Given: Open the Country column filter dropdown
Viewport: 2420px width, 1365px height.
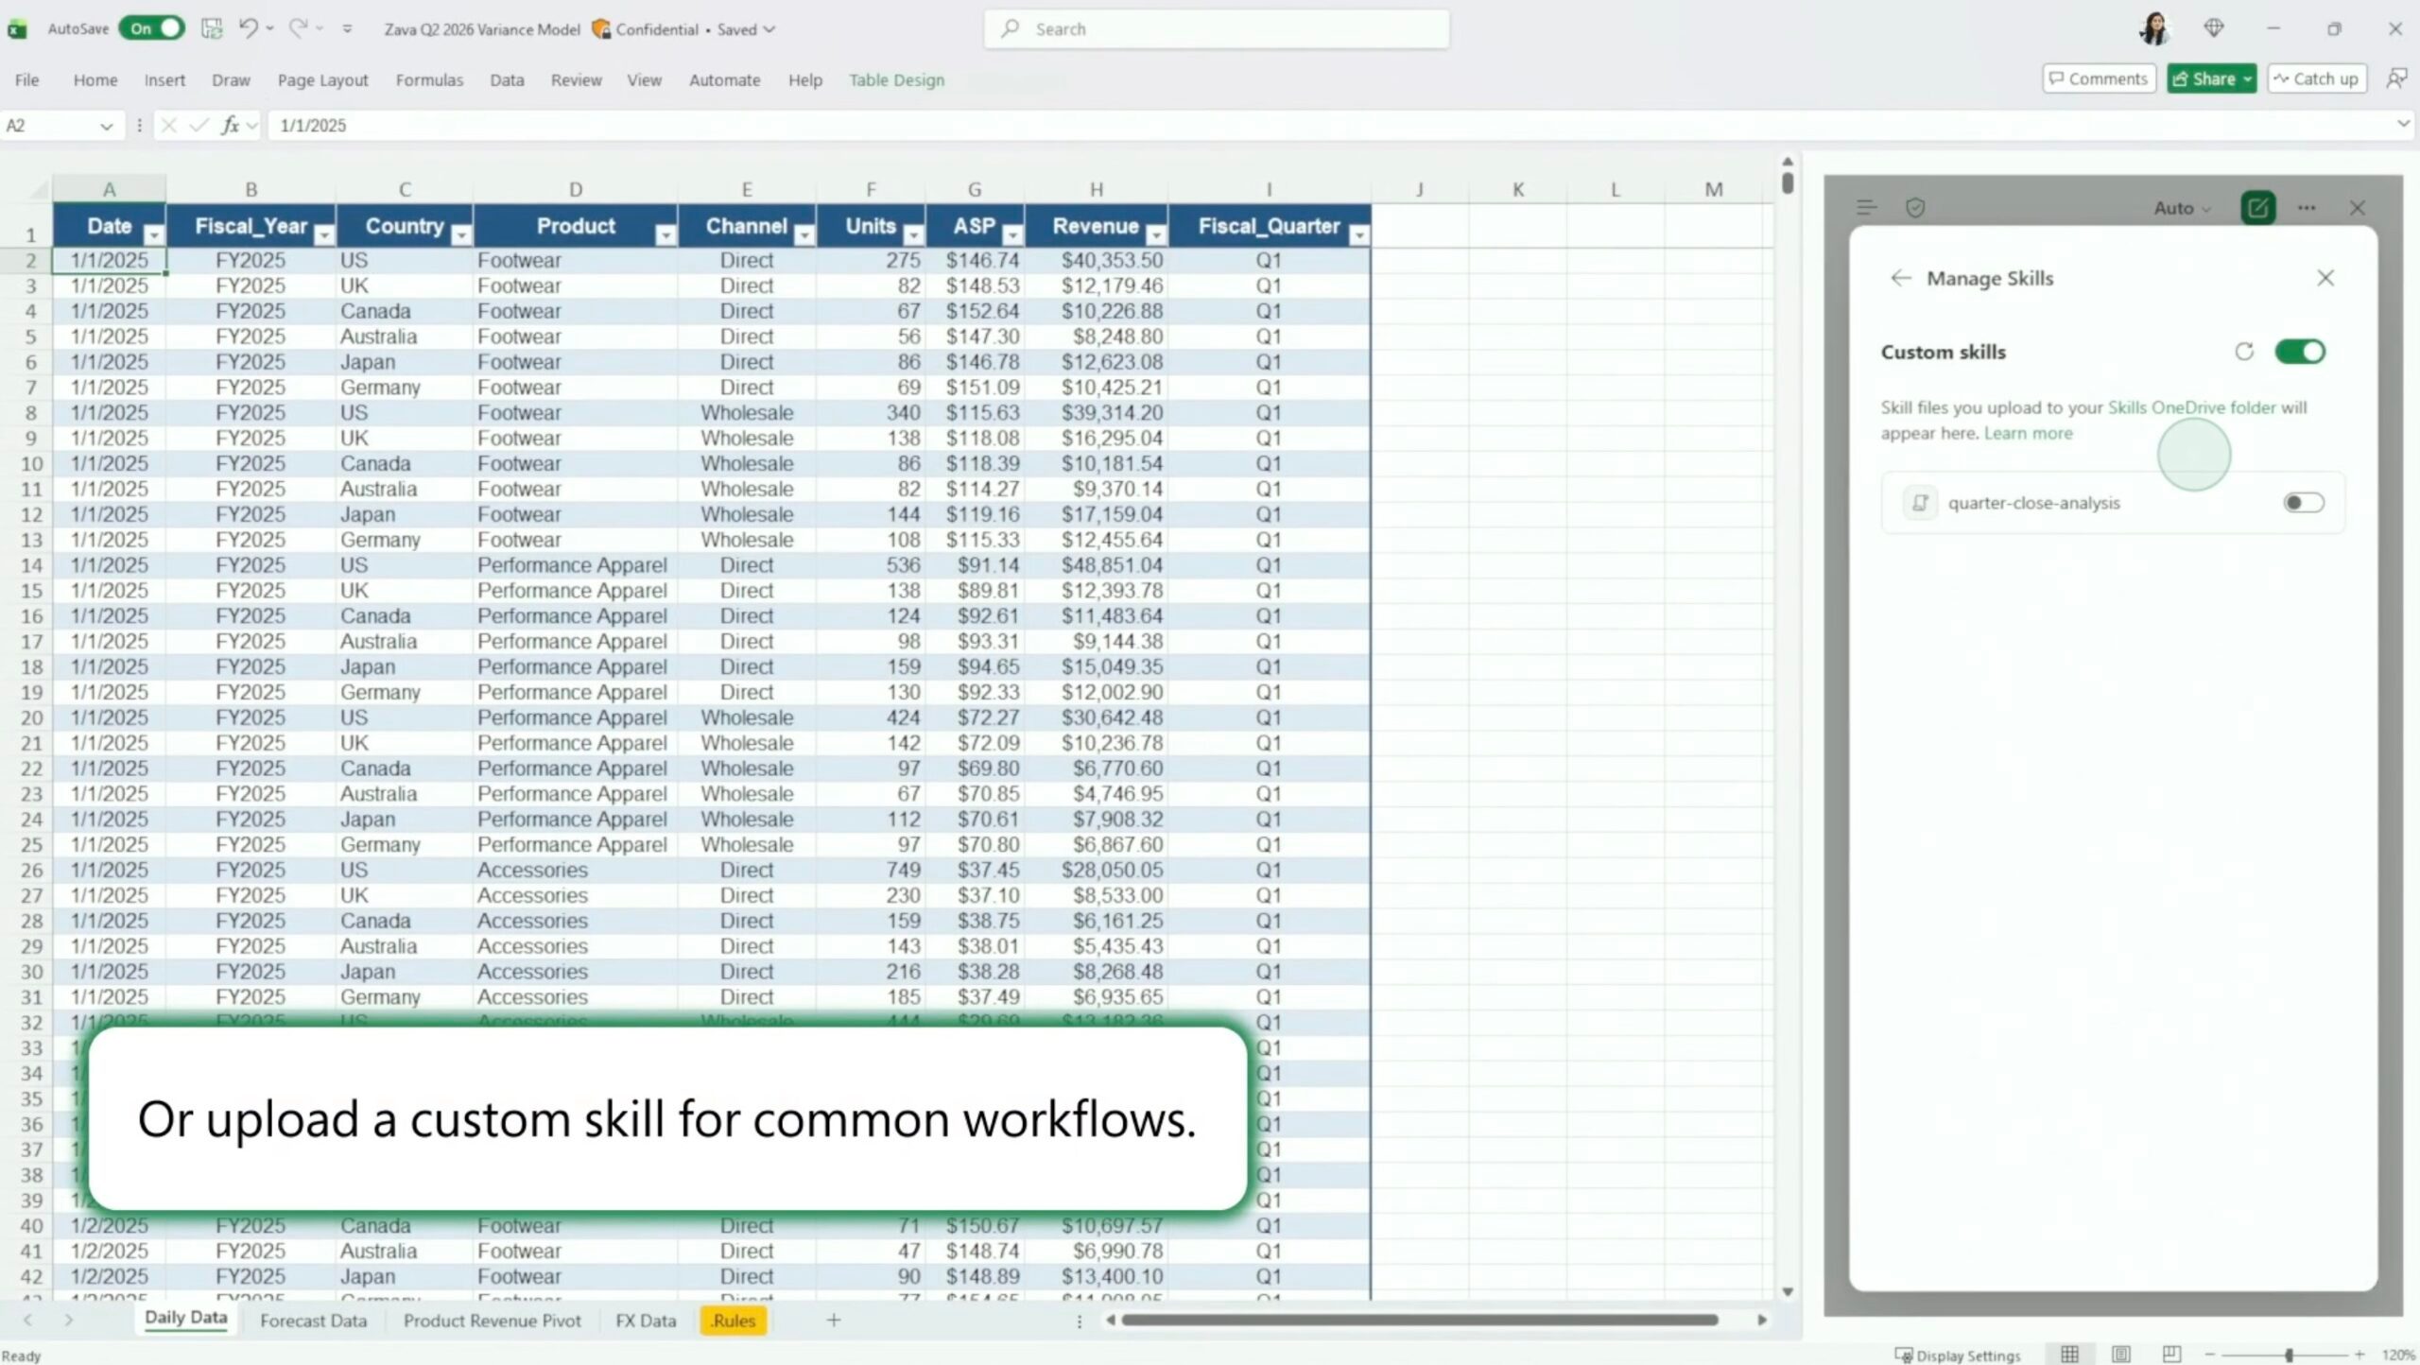Looking at the screenshot, I should (x=460, y=234).
